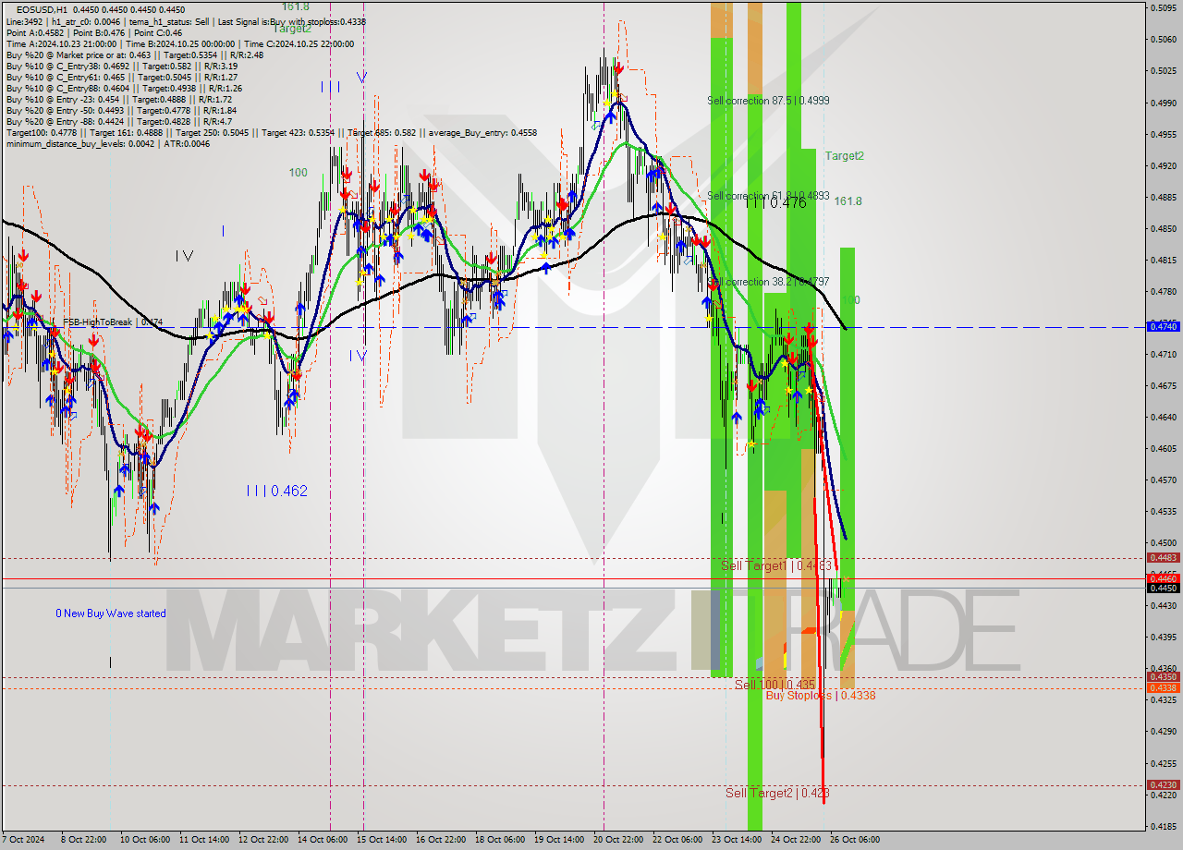The image size is (1183, 850).
Task: Click the 'Buy %20 @ Entry -88: 0.4424' line
Action: (x=119, y=121)
